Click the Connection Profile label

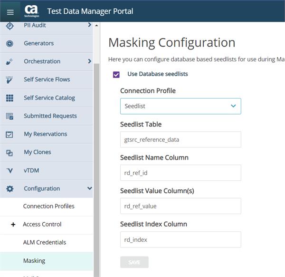(x=148, y=91)
